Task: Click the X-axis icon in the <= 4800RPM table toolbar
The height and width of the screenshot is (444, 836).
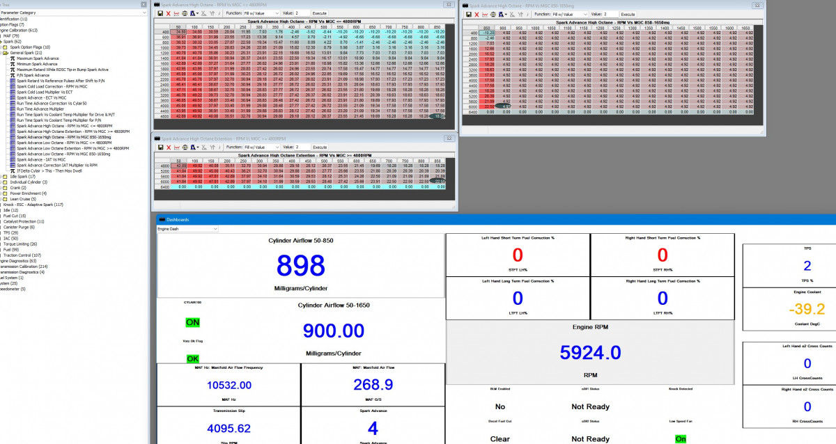Action: (203, 13)
